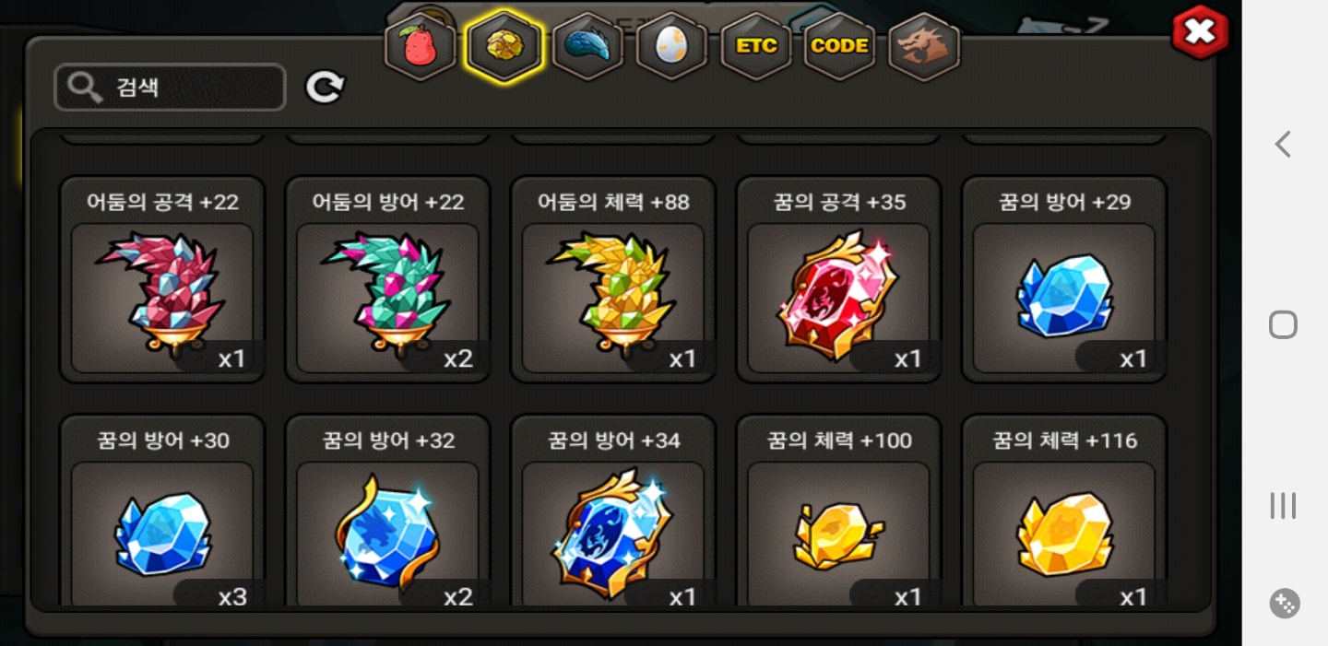Select the red fruit category tab
Viewport: 1328px width, 646px height.
tap(421, 45)
